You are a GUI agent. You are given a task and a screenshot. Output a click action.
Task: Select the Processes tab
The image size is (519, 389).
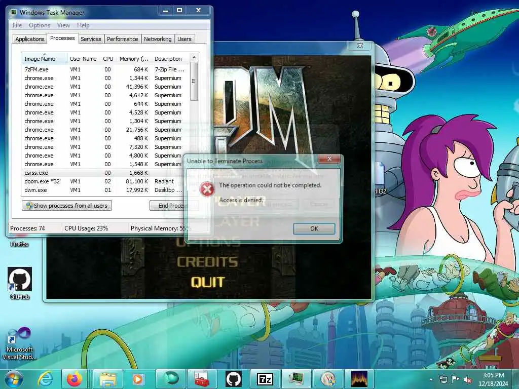pos(62,38)
